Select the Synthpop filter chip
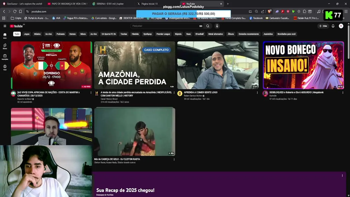This screenshot has width=350, height=197. click(147, 34)
